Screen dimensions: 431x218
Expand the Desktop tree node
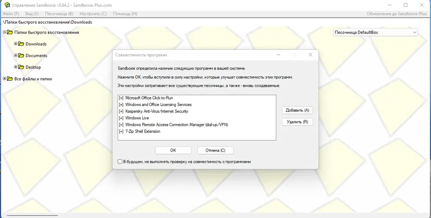point(16,67)
